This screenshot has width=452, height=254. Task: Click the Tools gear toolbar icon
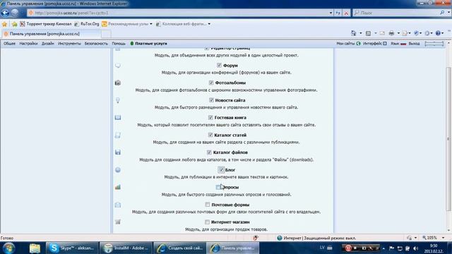(427, 33)
